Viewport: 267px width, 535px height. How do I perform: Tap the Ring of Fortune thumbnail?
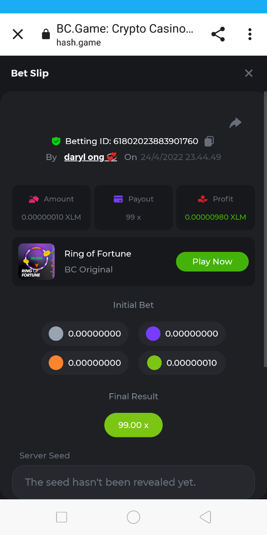point(36,262)
